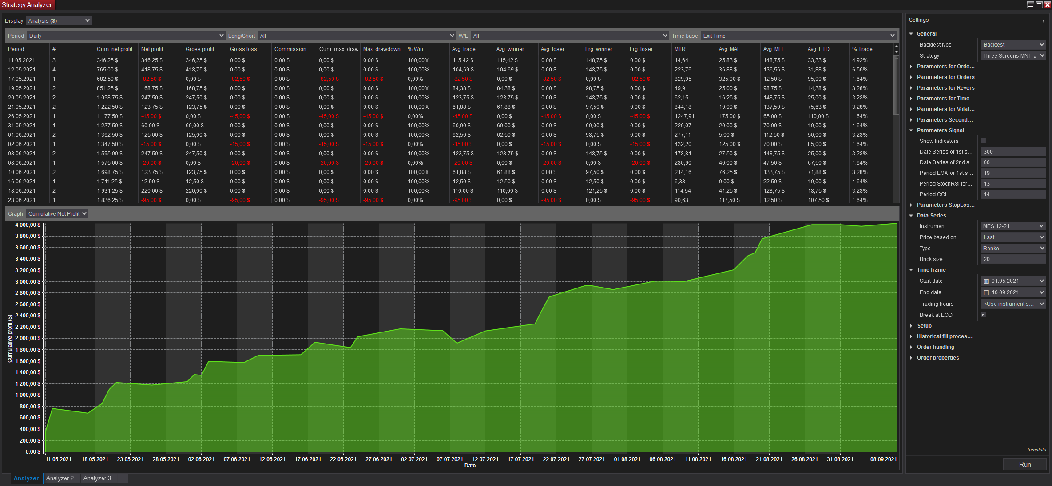Open the Strategy Three Screens dropdown

(x=1013, y=55)
